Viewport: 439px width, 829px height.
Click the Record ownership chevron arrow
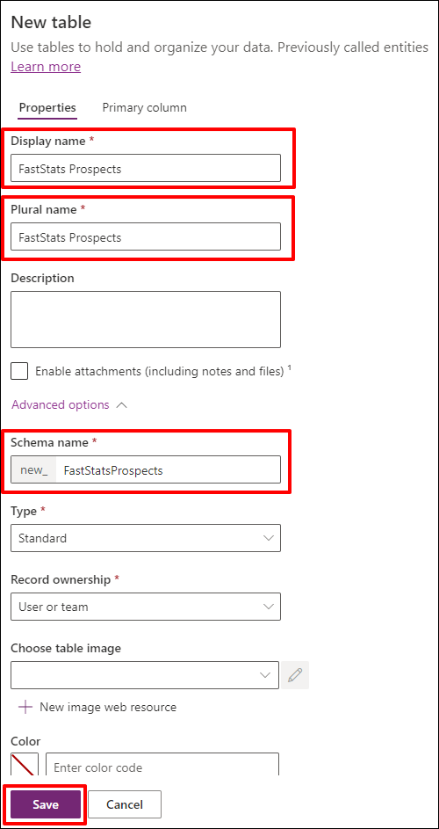269,607
